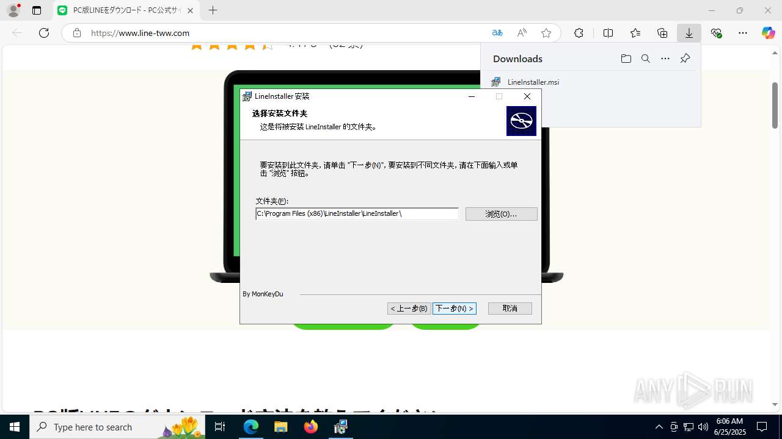Screen dimensions: 782x439
Task: Click the Browse (浏览) button in installer
Action: coord(501,214)
